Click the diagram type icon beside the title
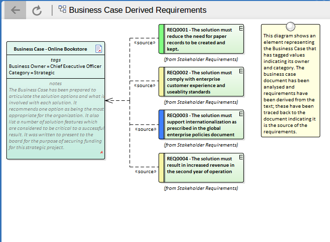330x242 pixels. [x=63, y=9]
